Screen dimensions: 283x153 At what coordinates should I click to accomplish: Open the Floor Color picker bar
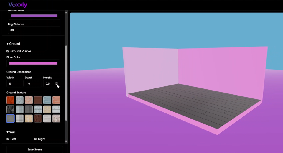[33, 63]
